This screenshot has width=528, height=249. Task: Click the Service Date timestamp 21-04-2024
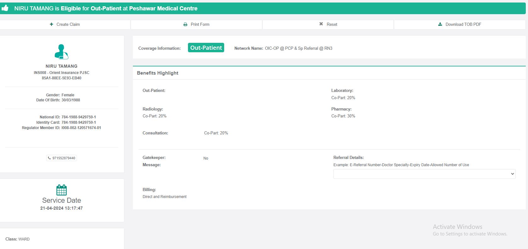pyautogui.click(x=61, y=208)
